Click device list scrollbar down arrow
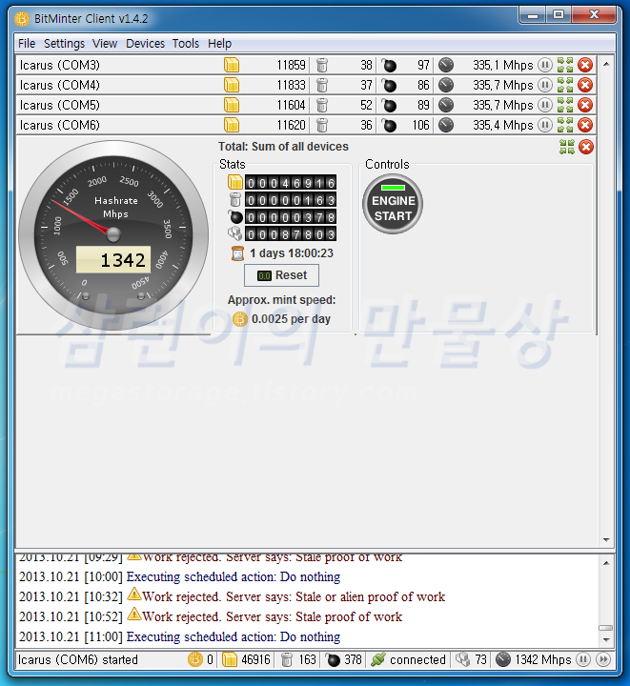The height and width of the screenshot is (686, 630). coord(606,540)
